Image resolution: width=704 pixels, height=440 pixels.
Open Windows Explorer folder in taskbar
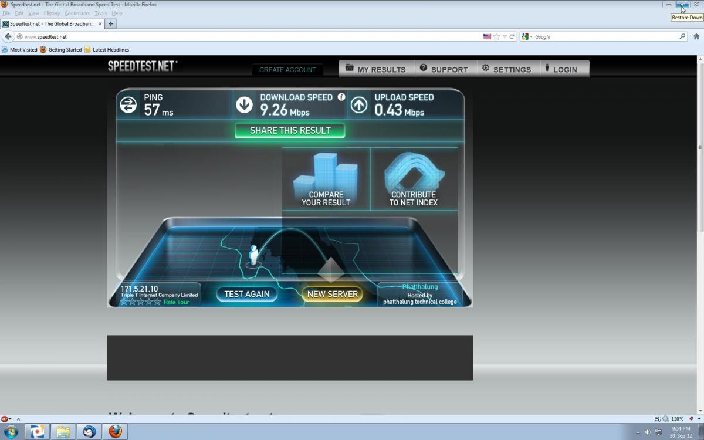click(63, 432)
